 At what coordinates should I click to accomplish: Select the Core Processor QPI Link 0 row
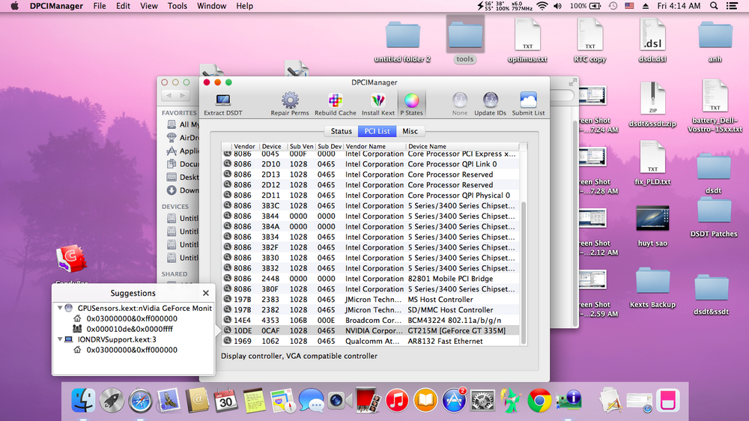(370, 164)
